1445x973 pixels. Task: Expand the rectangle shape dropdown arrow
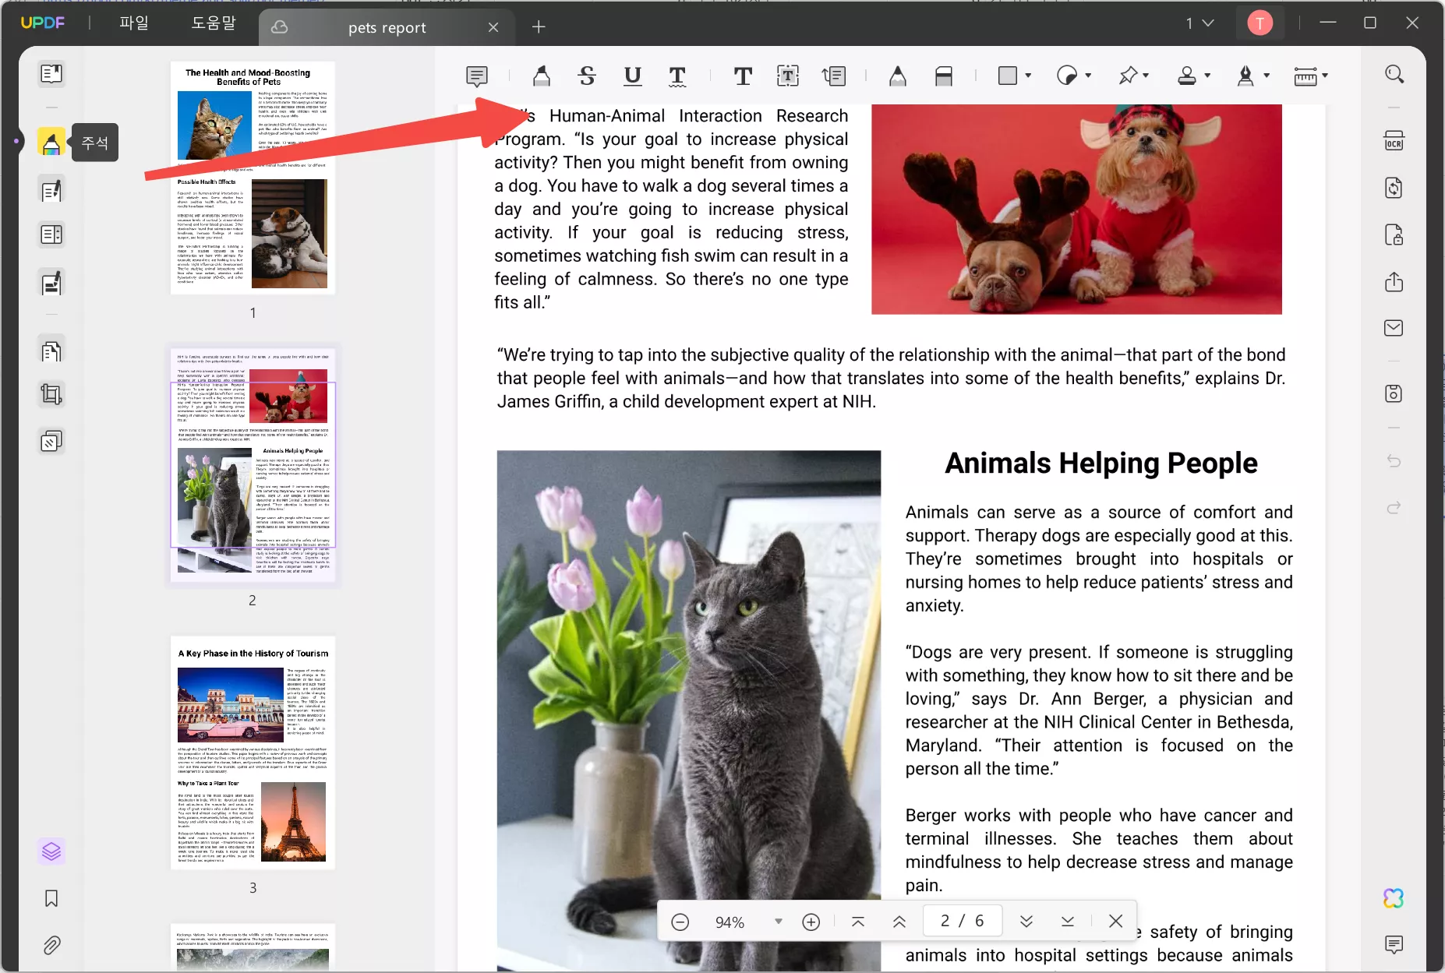tap(1028, 76)
